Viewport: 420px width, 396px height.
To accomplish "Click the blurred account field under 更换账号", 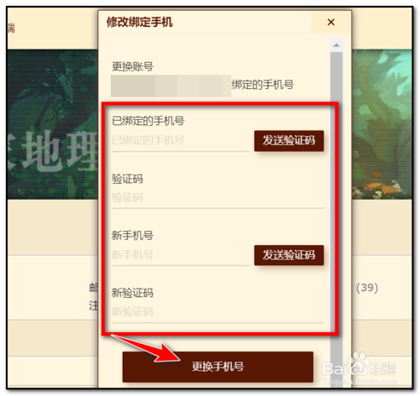I will [171, 86].
